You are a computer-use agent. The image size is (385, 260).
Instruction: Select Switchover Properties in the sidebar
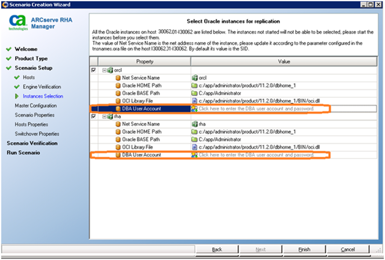37,134
